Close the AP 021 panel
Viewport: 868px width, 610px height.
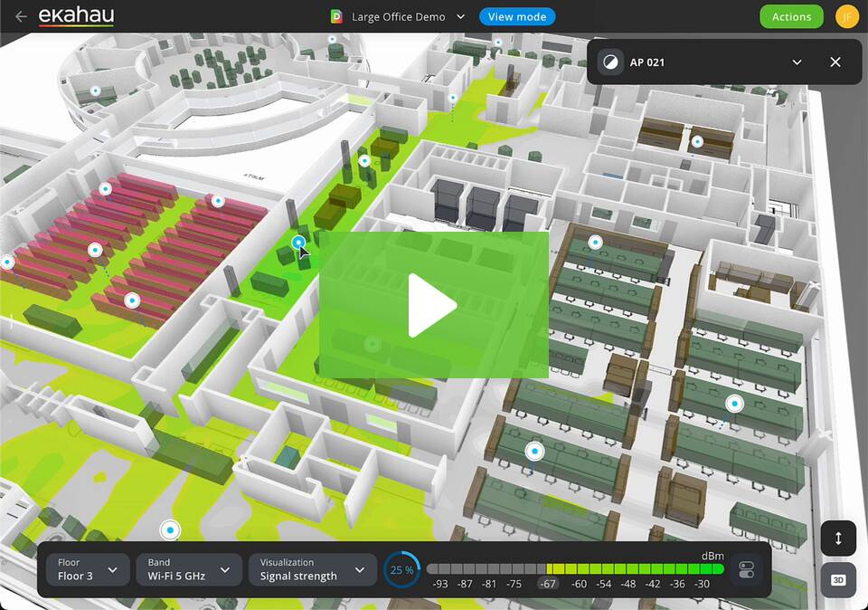835,62
